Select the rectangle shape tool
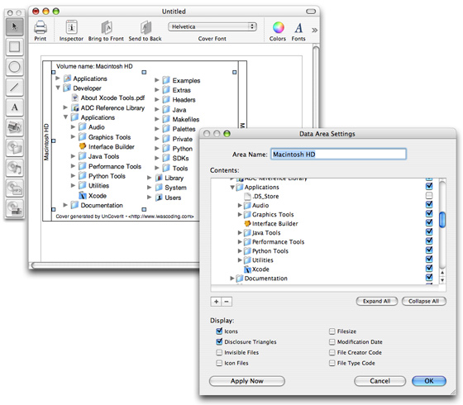The height and width of the screenshot is (405, 463). [15, 47]
